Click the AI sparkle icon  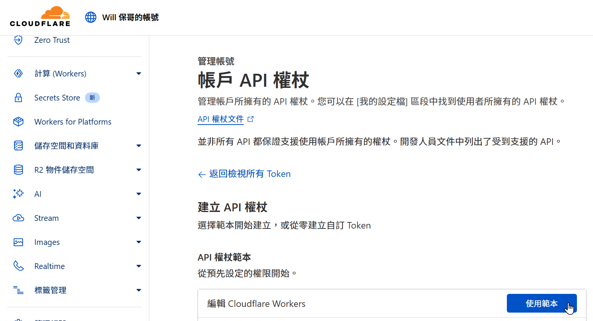tap(18, 194)
